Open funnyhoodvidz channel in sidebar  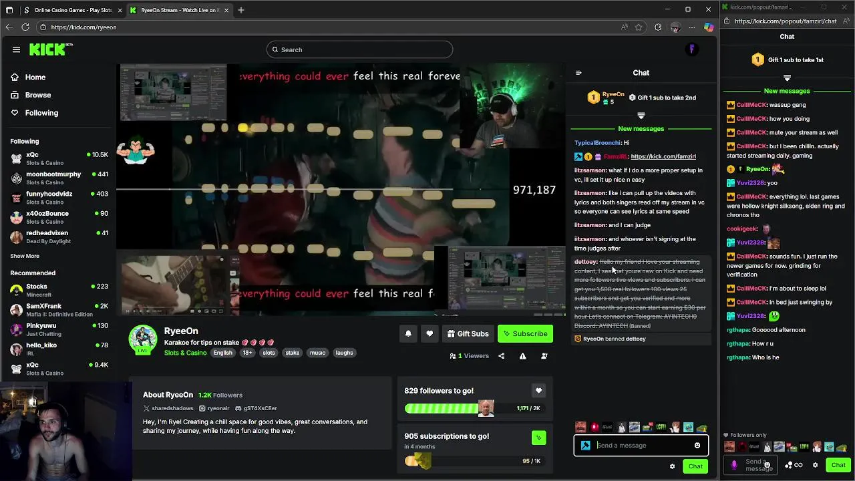59,197
